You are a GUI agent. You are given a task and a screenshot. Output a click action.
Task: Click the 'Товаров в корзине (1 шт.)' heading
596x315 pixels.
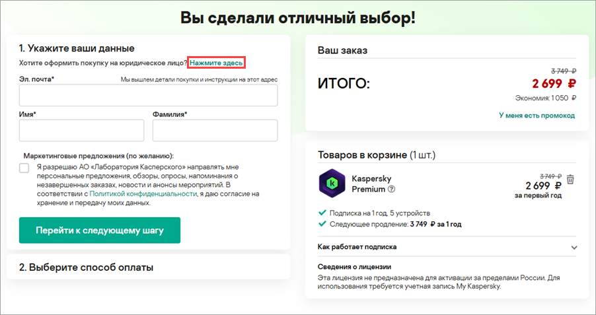pyautogui.click(x=377, y=155)
